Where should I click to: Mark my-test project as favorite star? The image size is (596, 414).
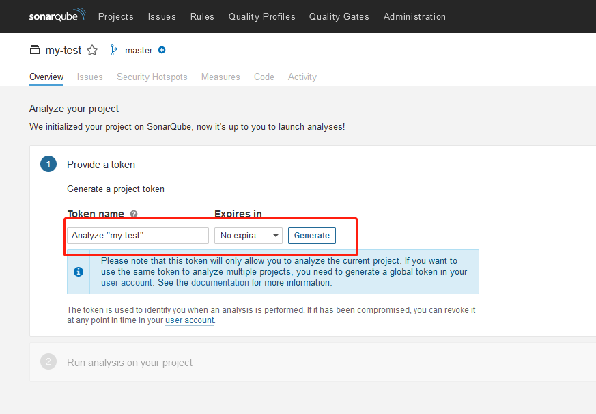[92, 51]
